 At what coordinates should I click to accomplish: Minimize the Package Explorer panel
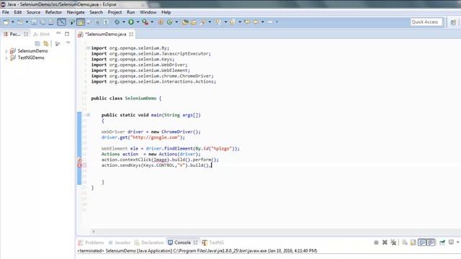58,33
